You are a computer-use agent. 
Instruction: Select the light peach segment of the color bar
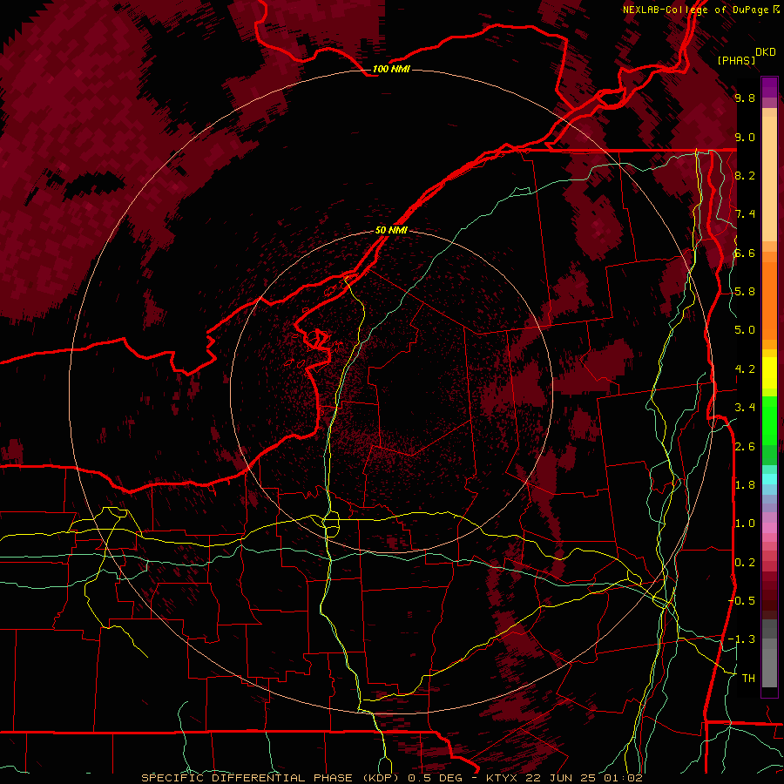[x=769, y=179]
